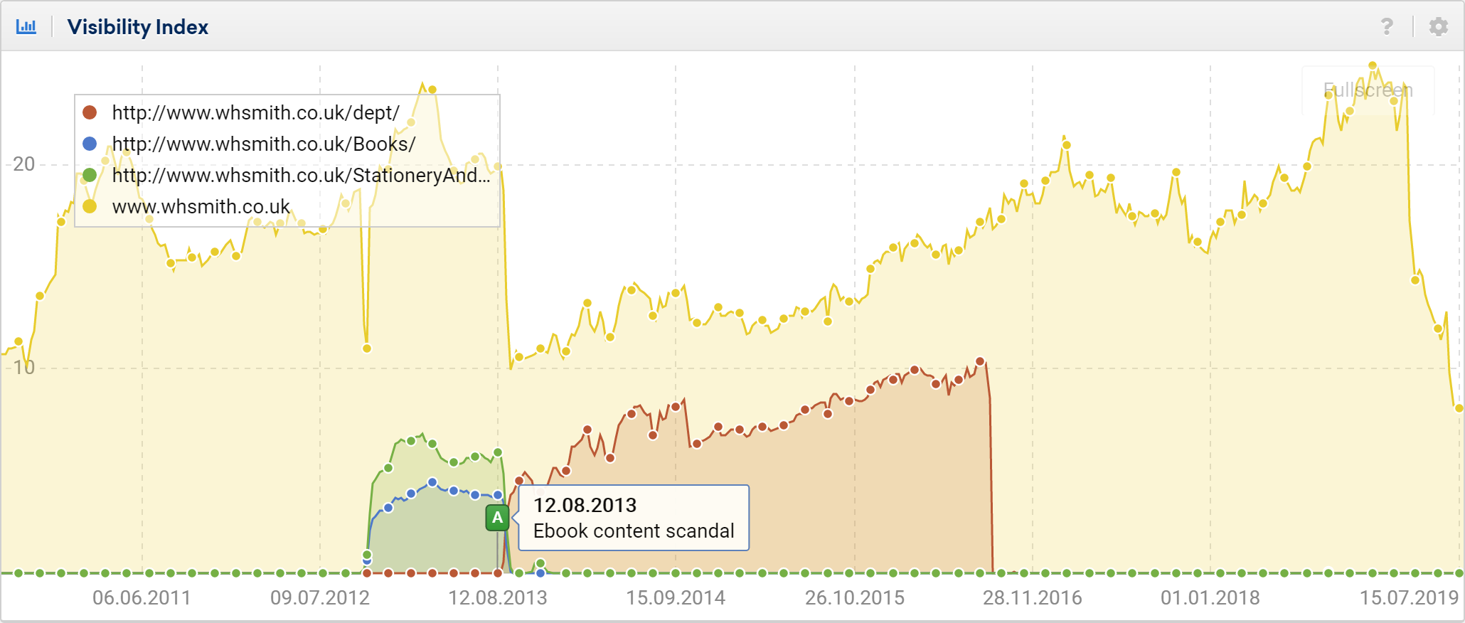Click the Ebook content scandal tooltip text
The width and height of the screenshot is (1465, 623).
point(634,531)
